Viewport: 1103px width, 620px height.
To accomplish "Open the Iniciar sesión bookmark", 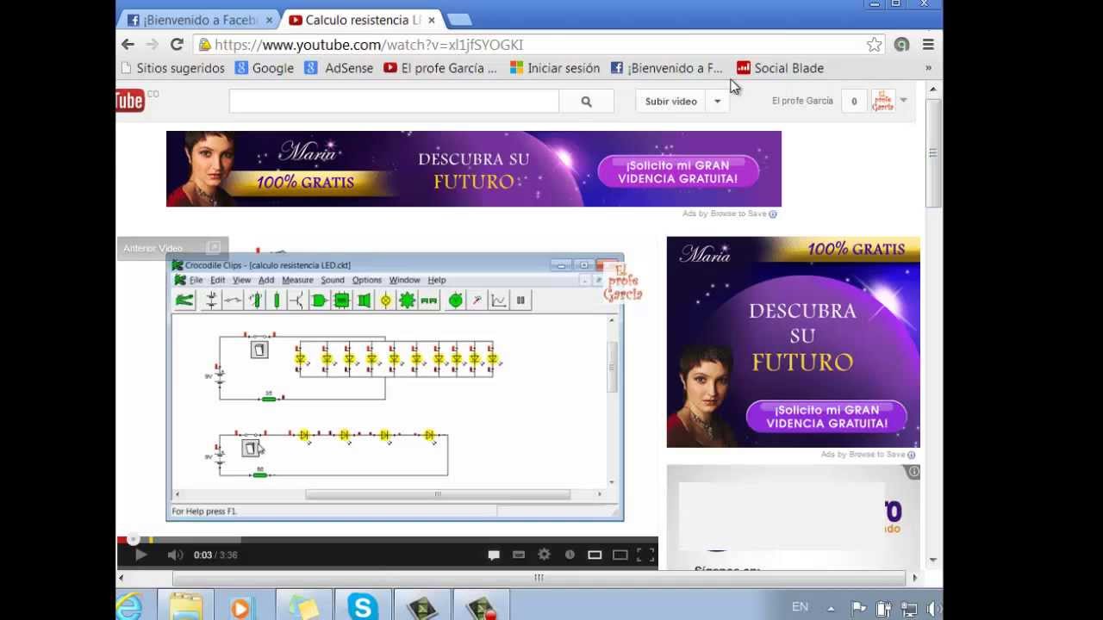I will coord(555,68).
